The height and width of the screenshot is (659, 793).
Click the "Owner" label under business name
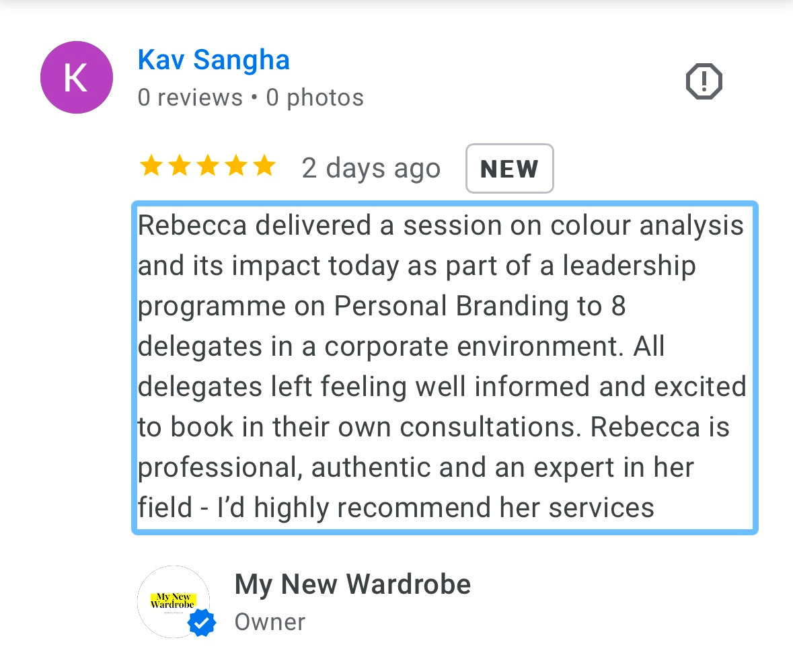point(270,622)
